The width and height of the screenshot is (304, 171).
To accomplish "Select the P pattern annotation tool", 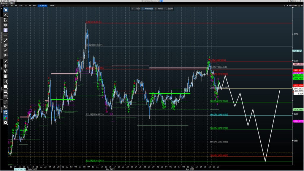I will click(6, 56).
